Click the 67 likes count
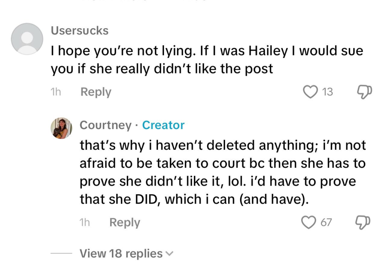The height and width of the screenshot is (277, 386). point(326,222)
